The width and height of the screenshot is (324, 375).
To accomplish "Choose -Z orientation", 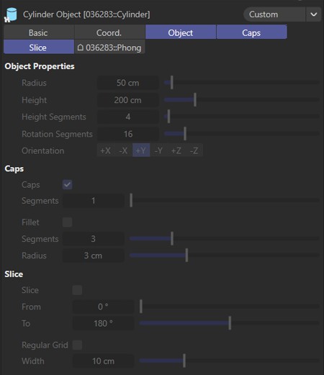I will click(194, 150).
